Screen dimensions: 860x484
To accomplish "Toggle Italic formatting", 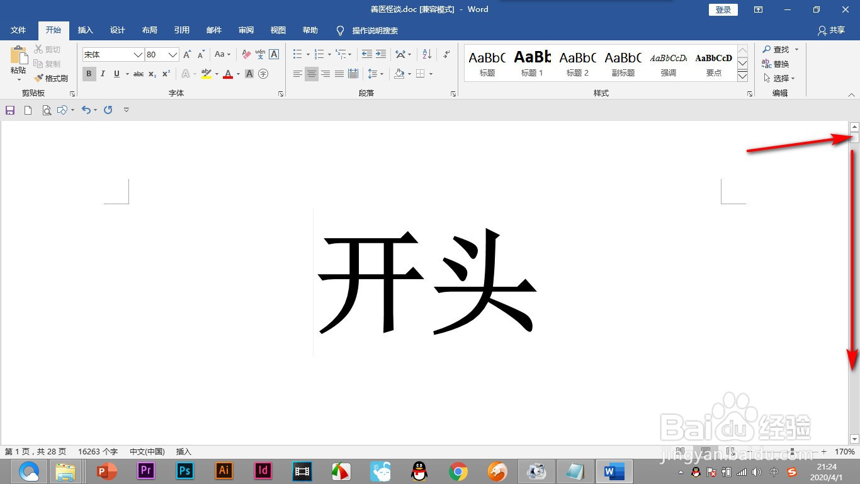I will point(103,74).
